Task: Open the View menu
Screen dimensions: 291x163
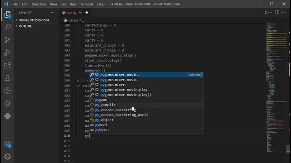Action: 54,4
